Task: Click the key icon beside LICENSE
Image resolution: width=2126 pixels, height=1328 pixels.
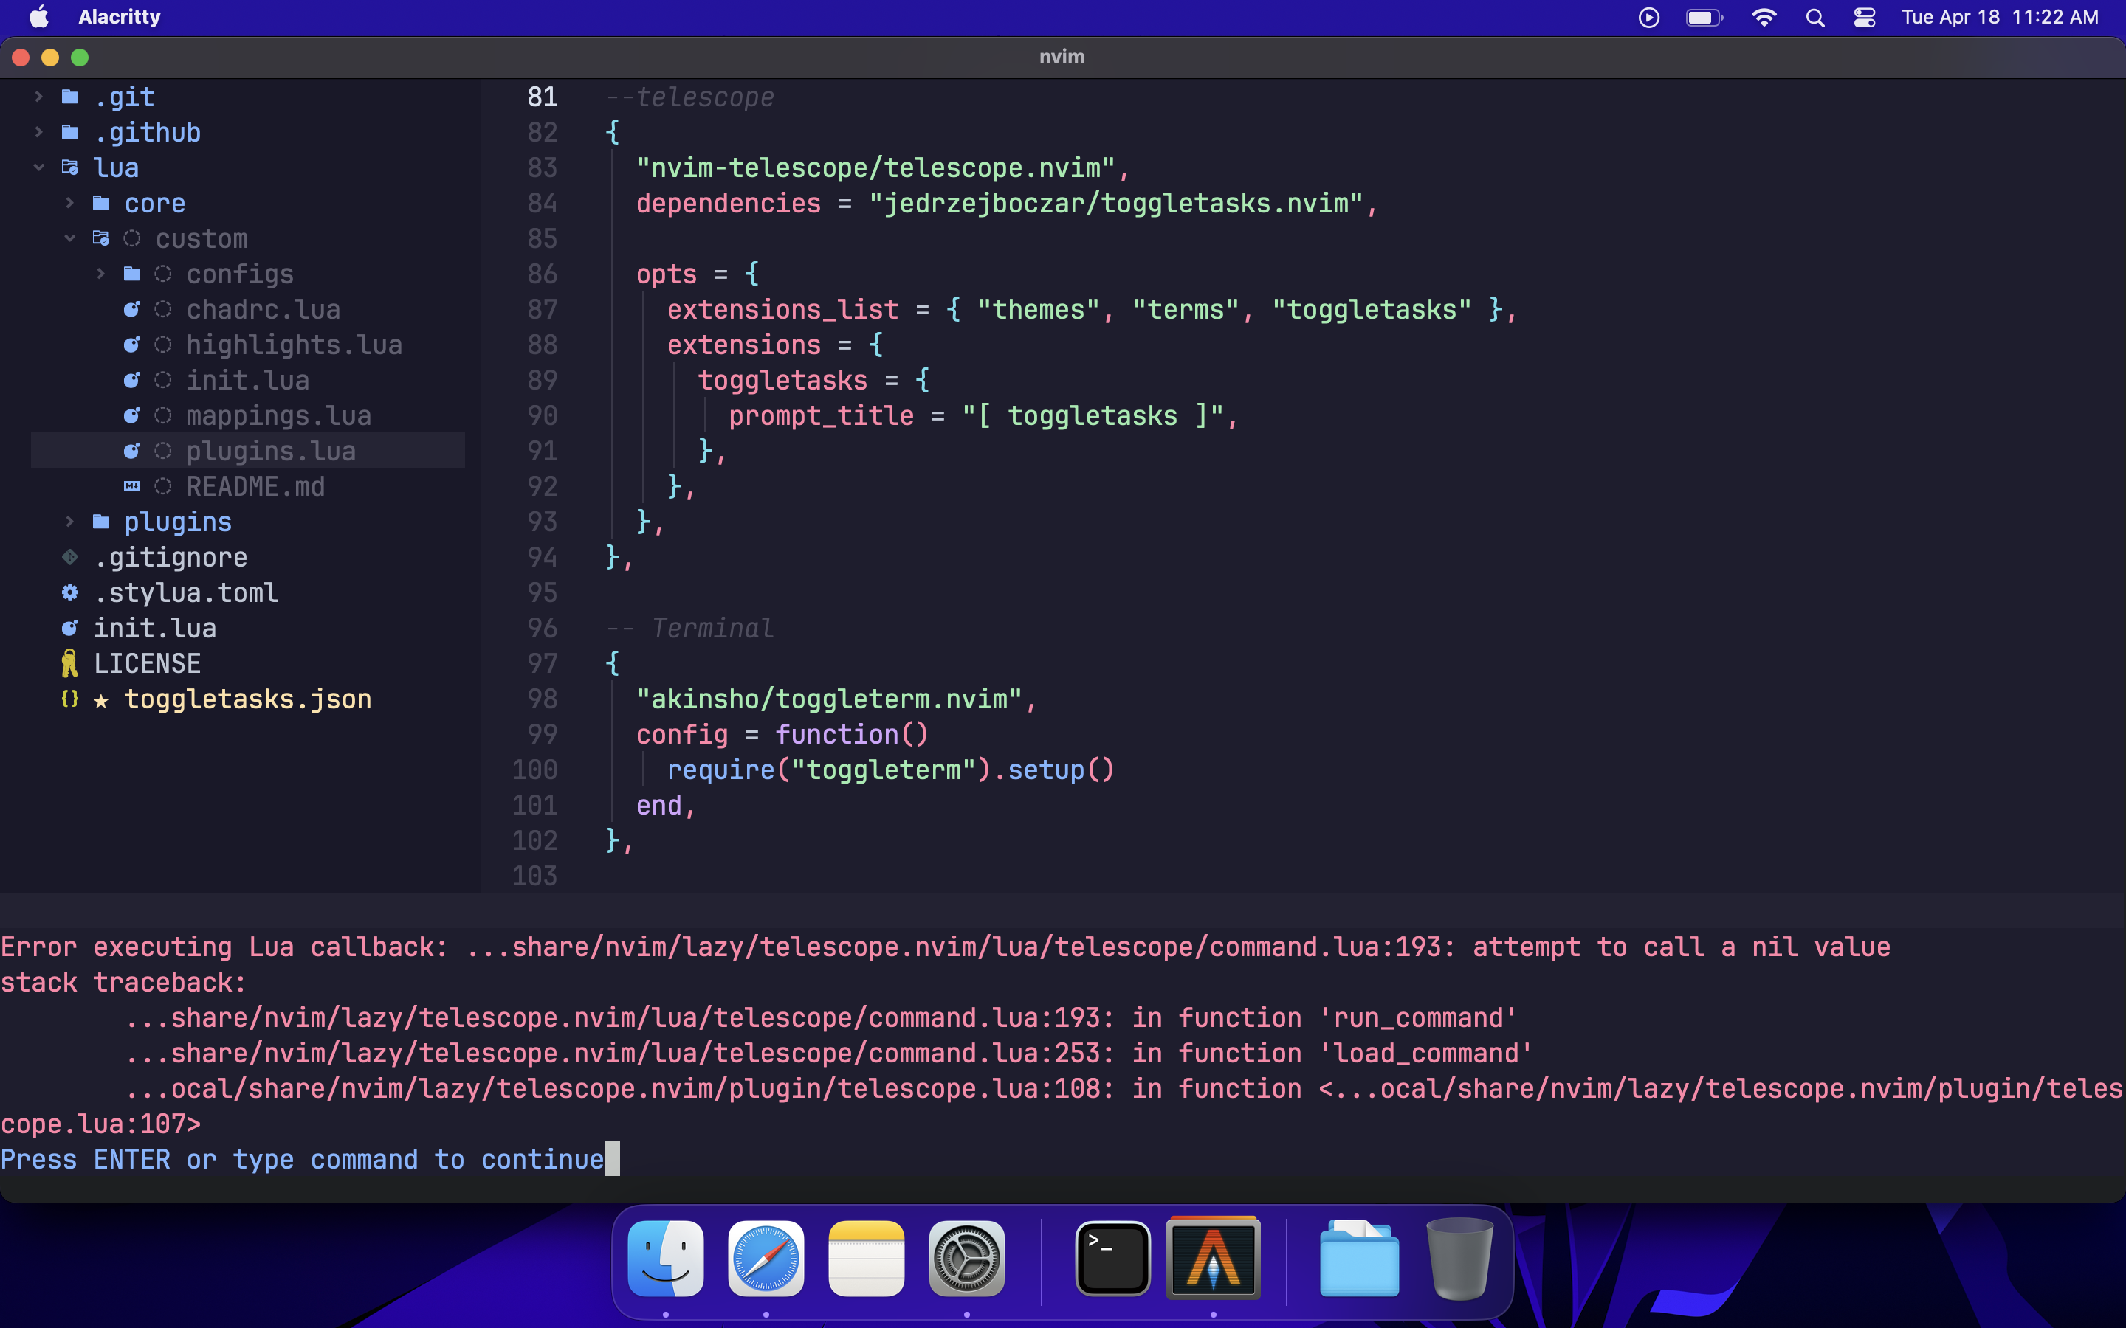Action: tap(69, 663)
